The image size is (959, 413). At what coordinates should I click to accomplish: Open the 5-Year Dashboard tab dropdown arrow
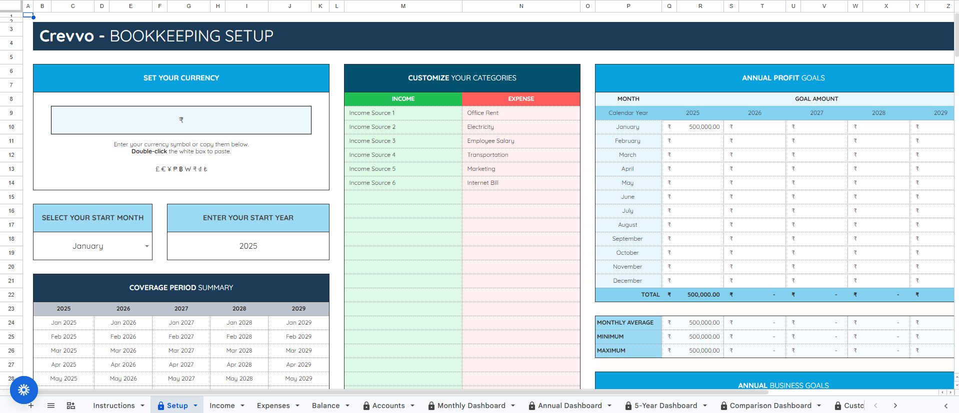pos(705,406)
